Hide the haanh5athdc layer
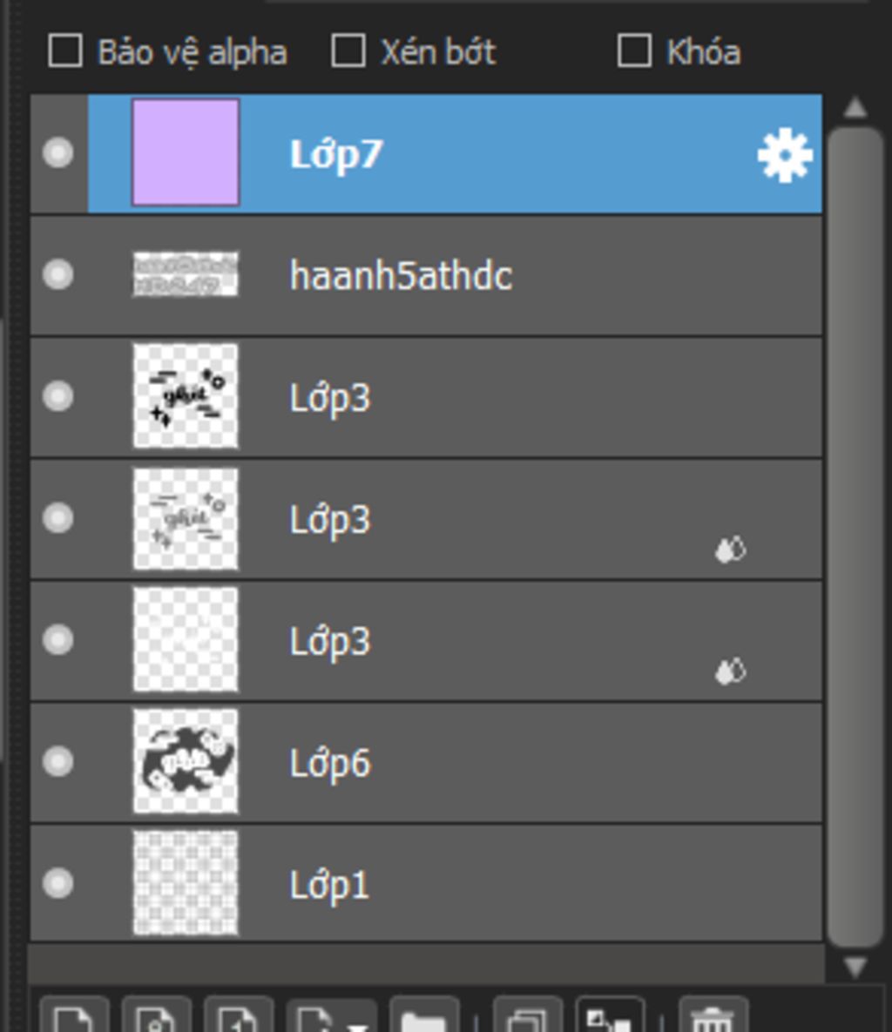The width and height of the screenshot is (892, 1032). [x=58, y=275]
